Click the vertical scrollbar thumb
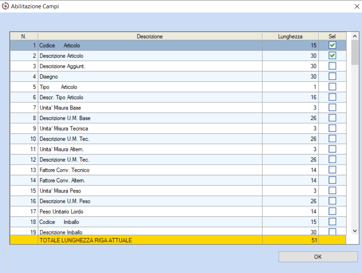The height and width of the screenshot is (273, 362). point(355,52)
